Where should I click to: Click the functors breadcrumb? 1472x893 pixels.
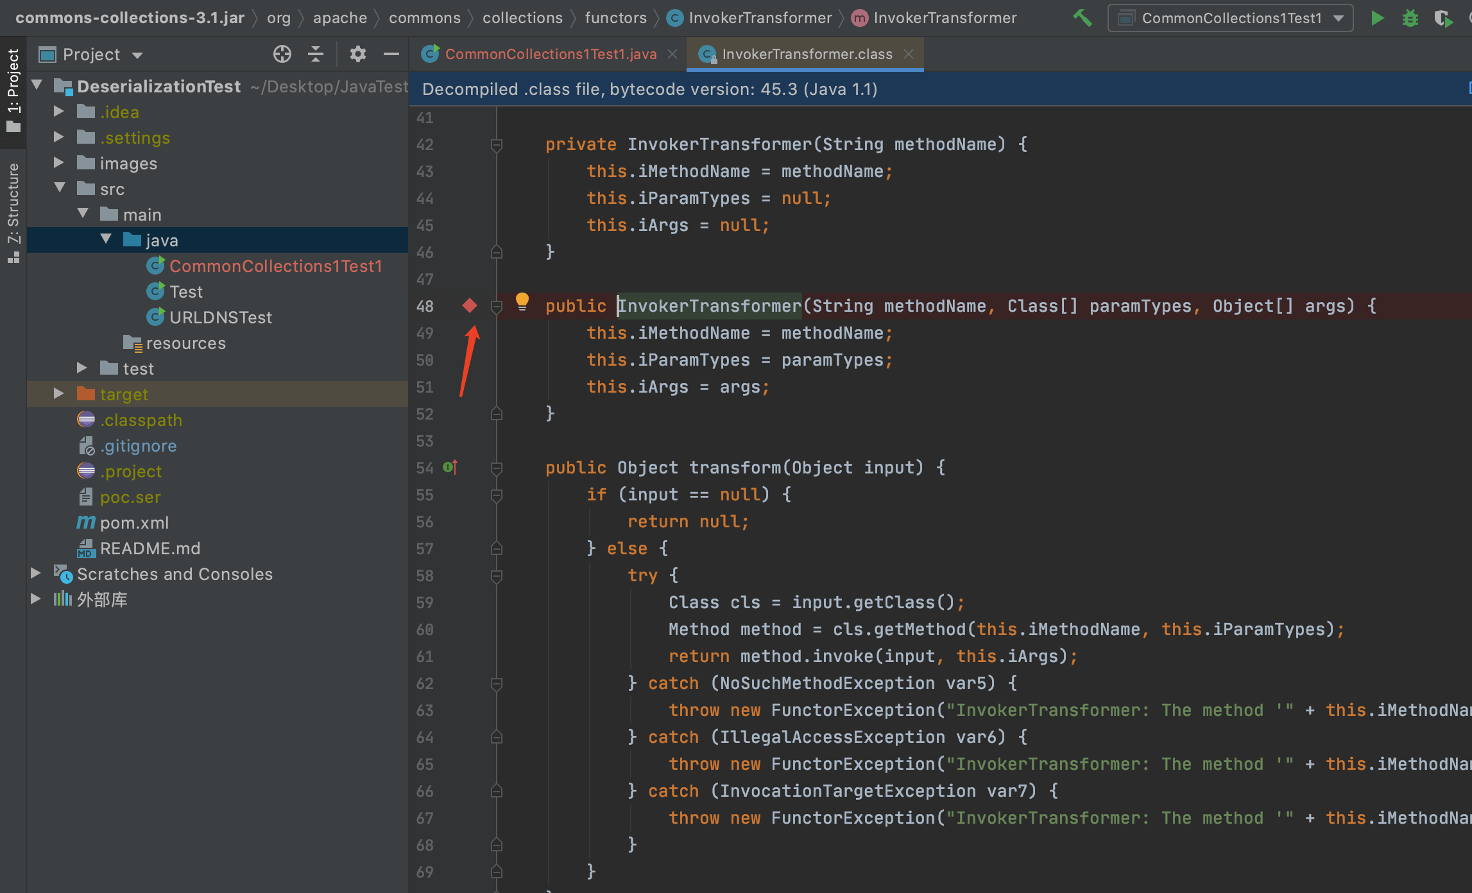point(615,18)
